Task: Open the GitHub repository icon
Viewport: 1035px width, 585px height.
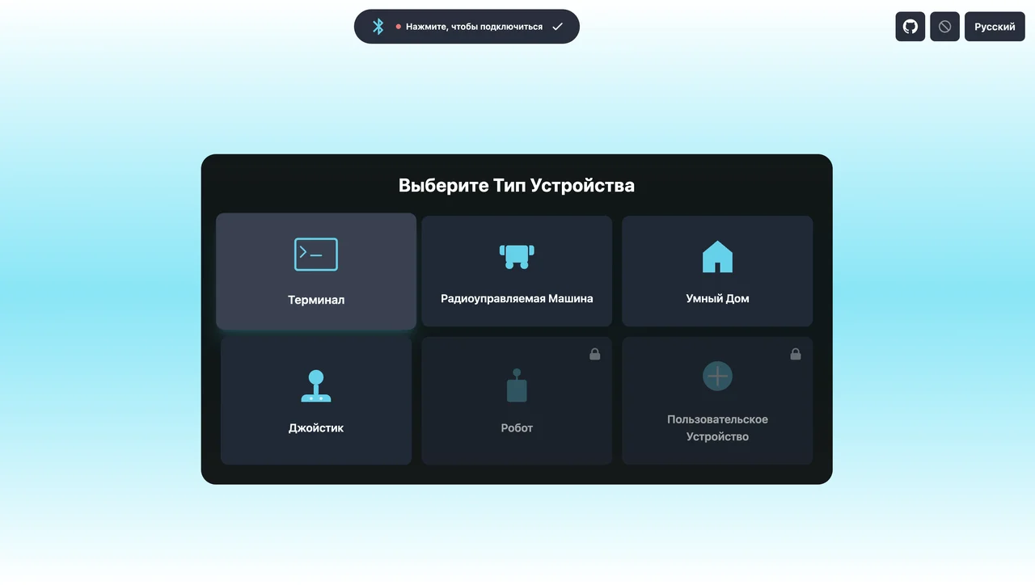Action: pos(910,27)
